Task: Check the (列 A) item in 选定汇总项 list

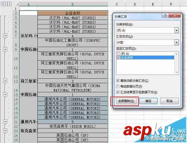Action: [118, 54]
